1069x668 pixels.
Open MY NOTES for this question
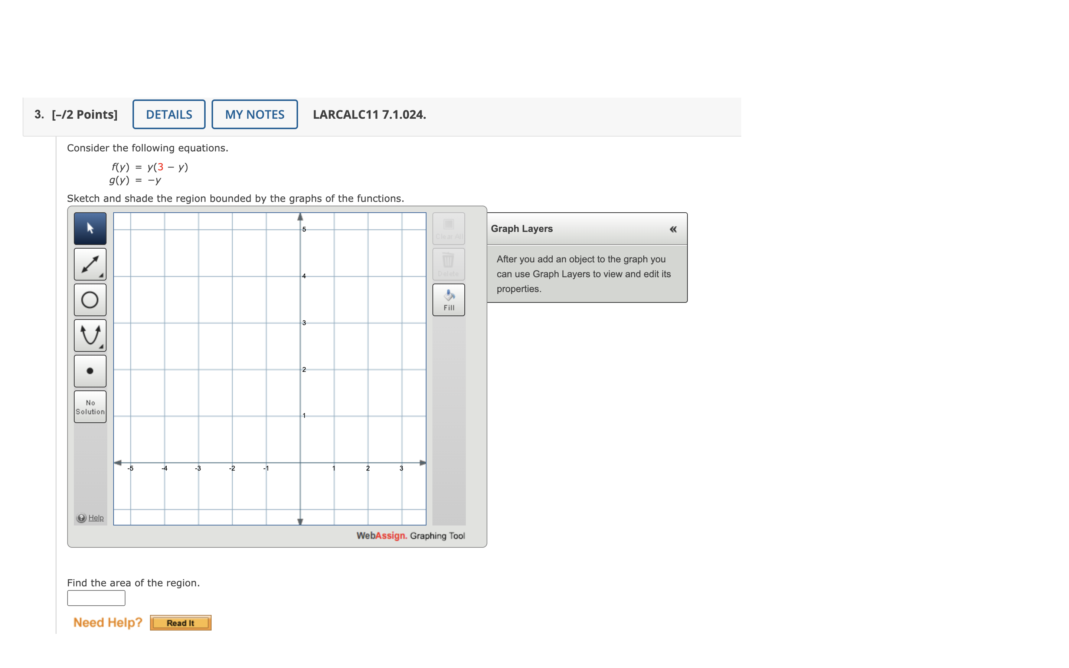coord(254,114)
